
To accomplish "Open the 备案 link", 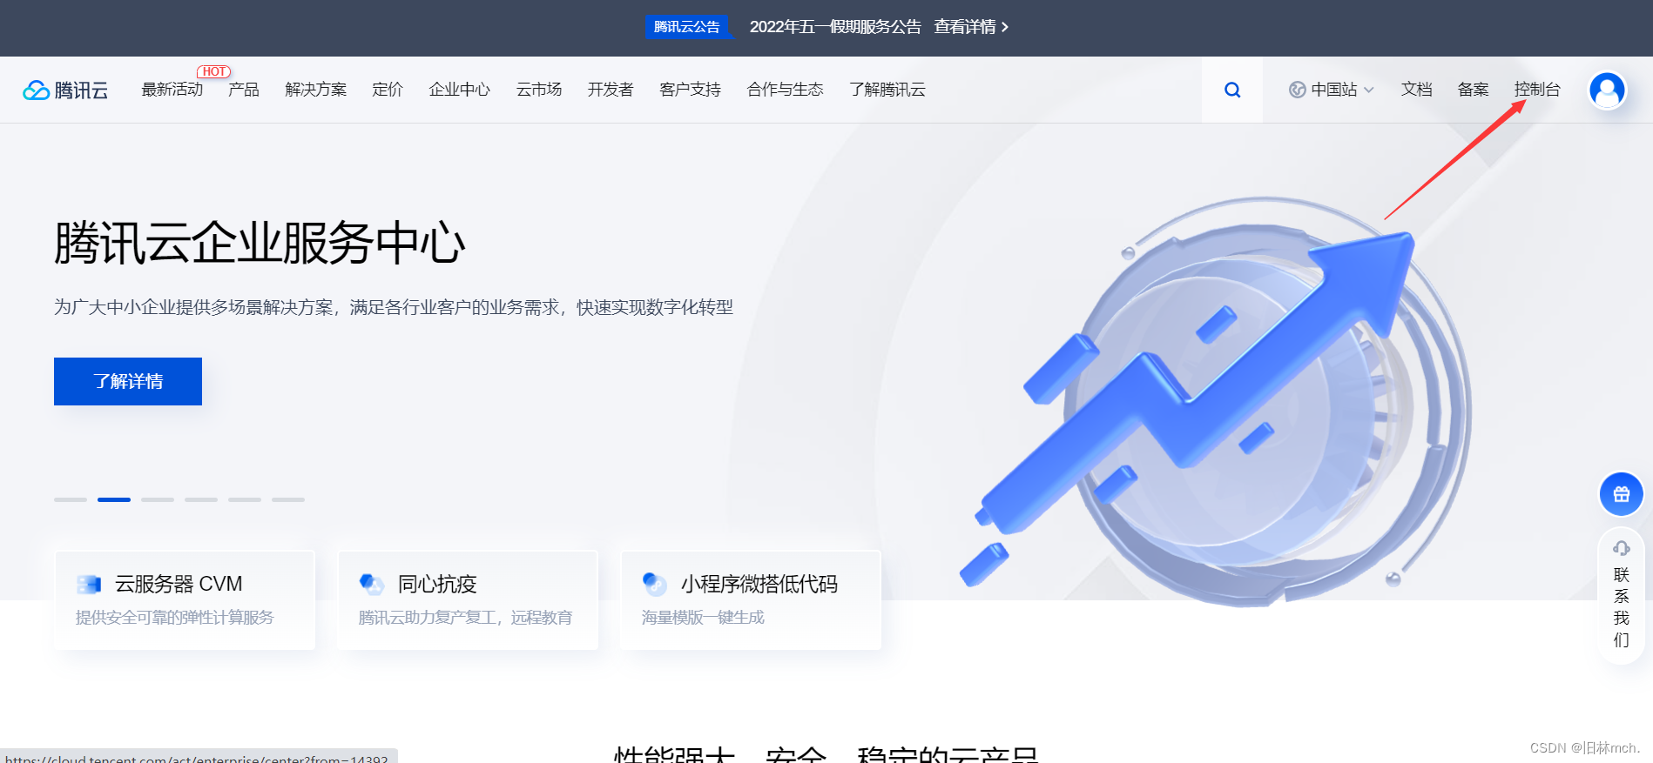I will (x=1474, y=90).
